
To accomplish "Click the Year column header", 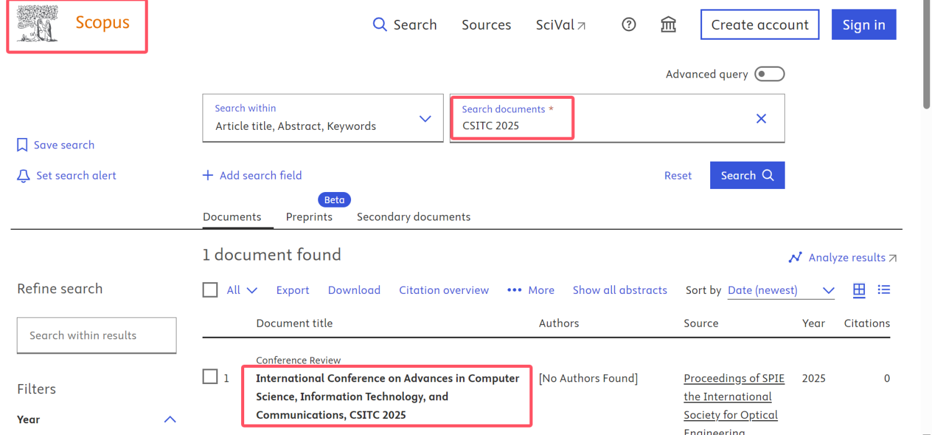I will click(813, 323).
